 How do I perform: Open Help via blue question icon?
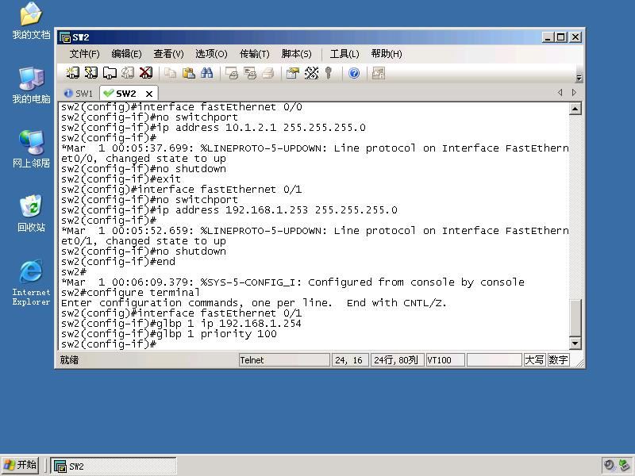click(354, 73)
